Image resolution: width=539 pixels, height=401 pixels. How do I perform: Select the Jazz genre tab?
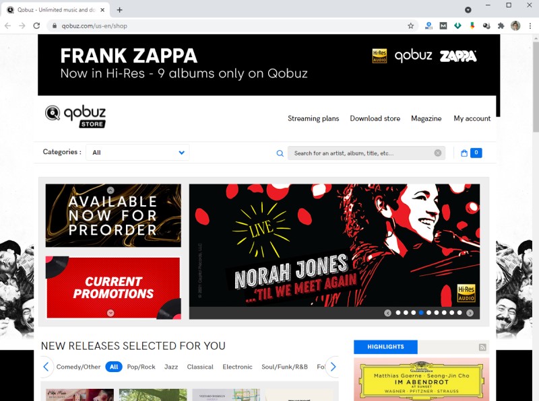click(x=171, y=367)
